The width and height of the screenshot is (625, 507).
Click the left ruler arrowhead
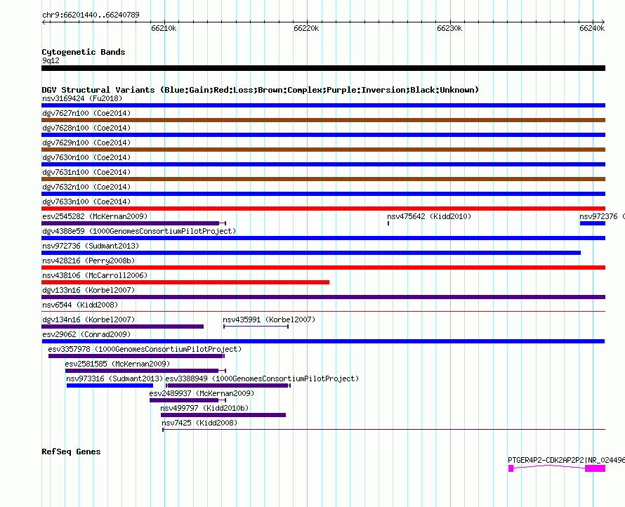44,22
